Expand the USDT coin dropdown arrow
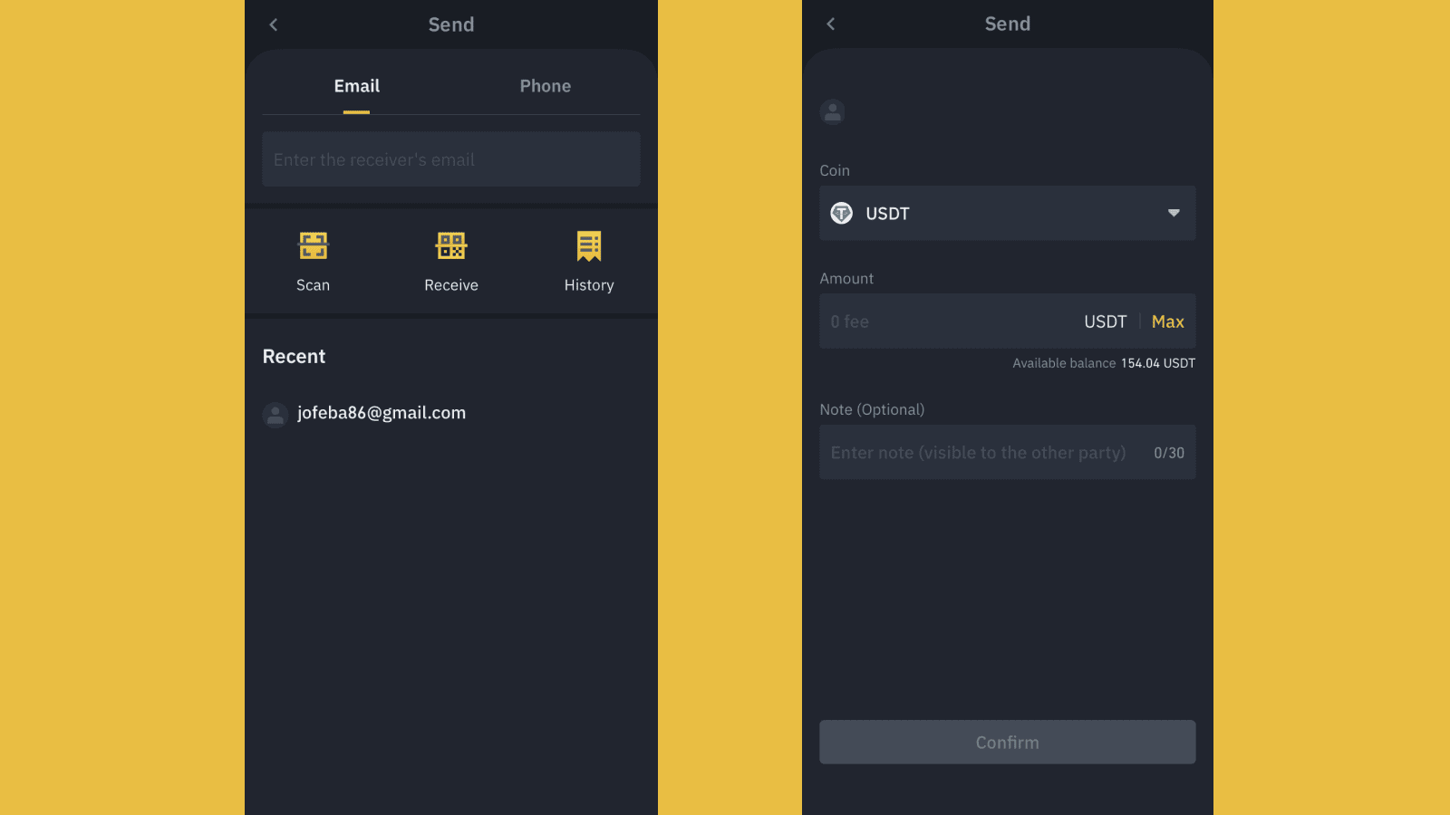The width and height of the screenshot is (1450, 815). [1174, 213]
